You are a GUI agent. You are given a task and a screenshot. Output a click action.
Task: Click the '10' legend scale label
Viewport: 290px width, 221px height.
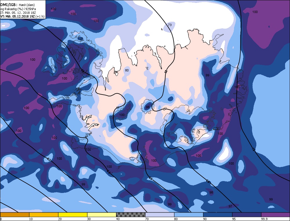[31, 219]
